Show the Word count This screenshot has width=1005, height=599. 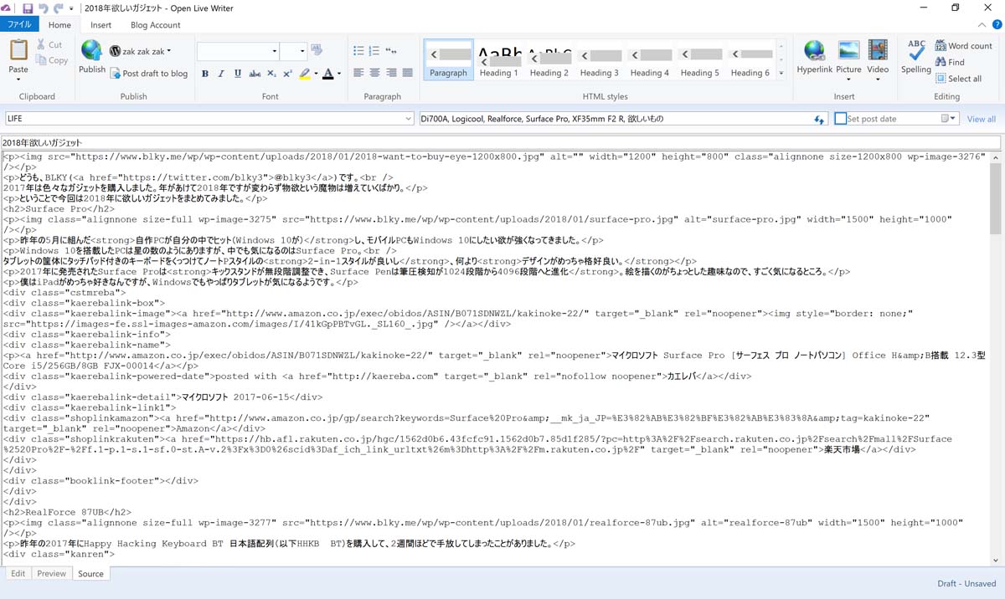coord(963,46)
